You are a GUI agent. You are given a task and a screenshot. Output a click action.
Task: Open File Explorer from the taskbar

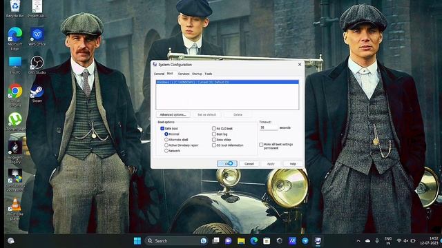tap(241, 240)
